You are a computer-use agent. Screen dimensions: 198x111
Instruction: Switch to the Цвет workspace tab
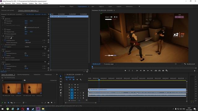[x=93, y=6]
